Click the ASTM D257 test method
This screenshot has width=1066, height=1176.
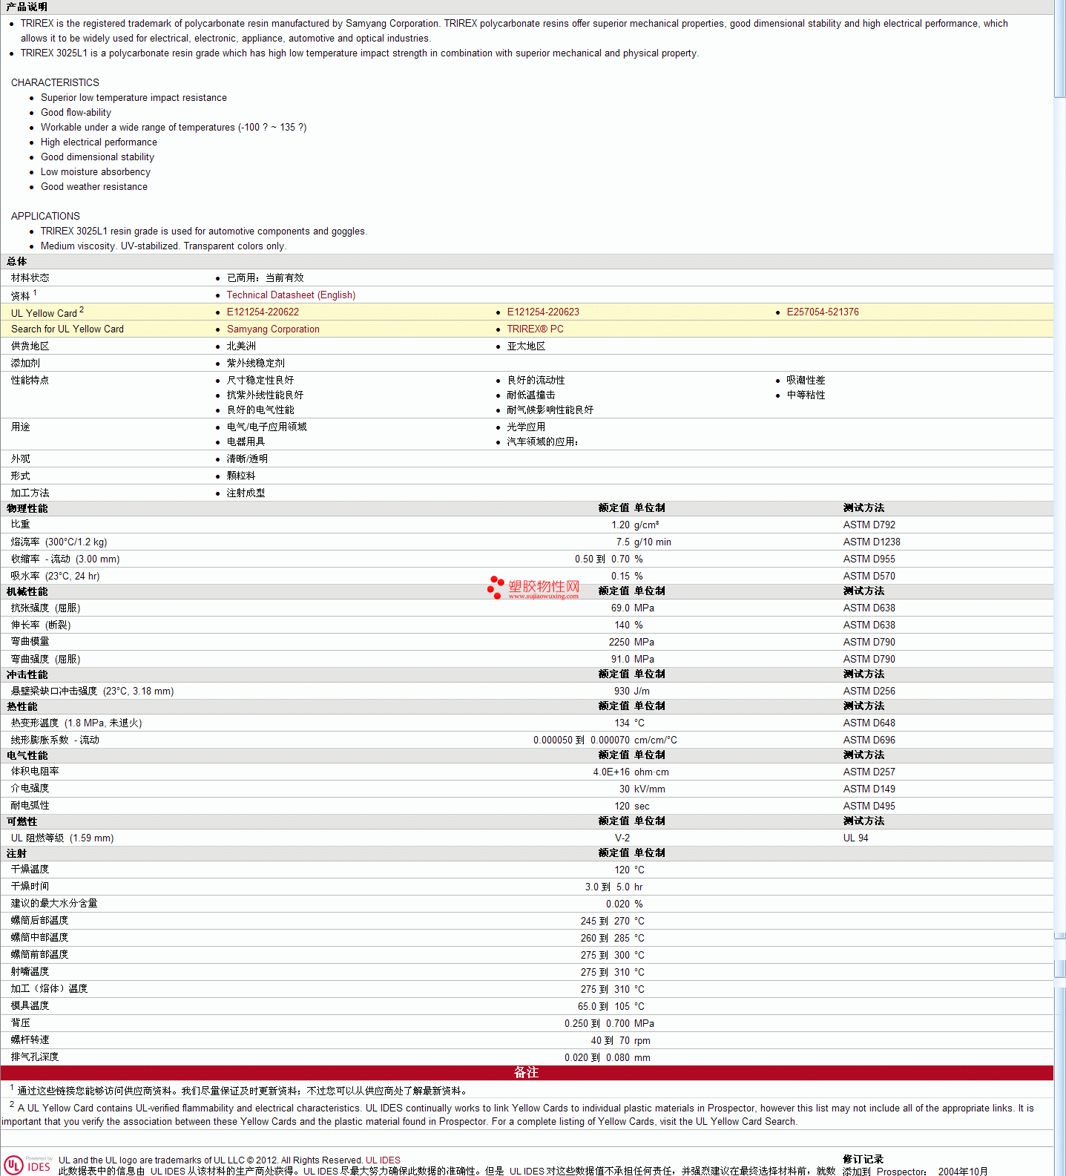(x=869, y=772)
